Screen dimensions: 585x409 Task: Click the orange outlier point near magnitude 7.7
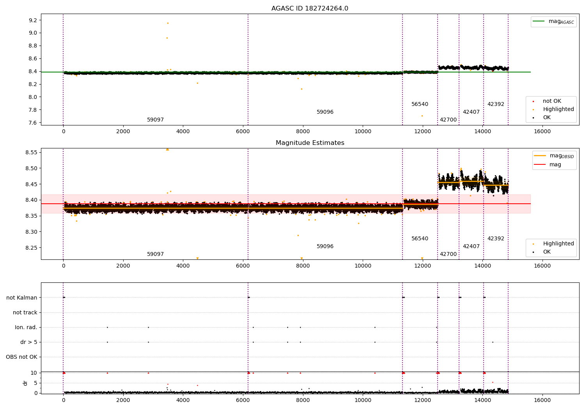point(422,116)
